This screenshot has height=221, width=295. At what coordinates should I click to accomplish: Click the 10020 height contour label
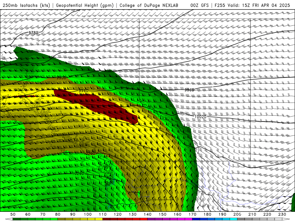pos(200,117)
